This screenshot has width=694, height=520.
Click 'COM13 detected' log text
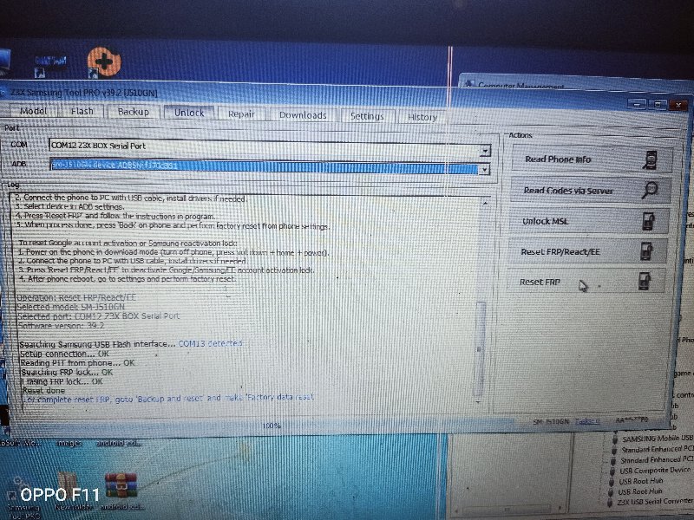pos(210,343)
